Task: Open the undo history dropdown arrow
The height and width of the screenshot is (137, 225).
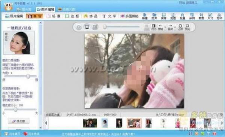Action: pyautogui.click(x=165, y=27)
